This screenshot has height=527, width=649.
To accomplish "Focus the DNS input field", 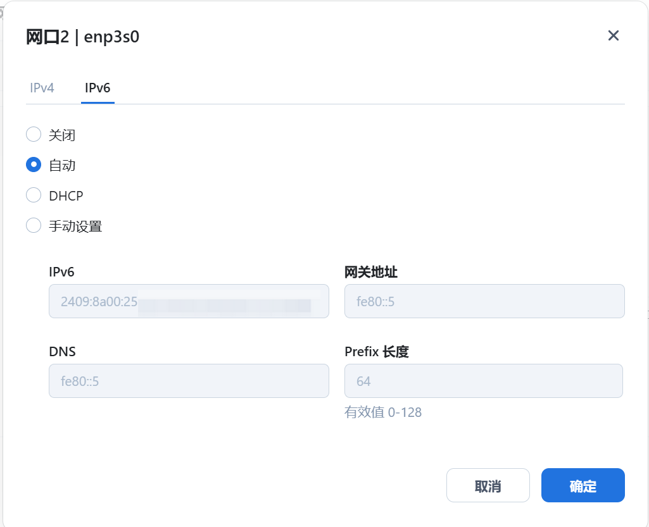I will 189,381.
